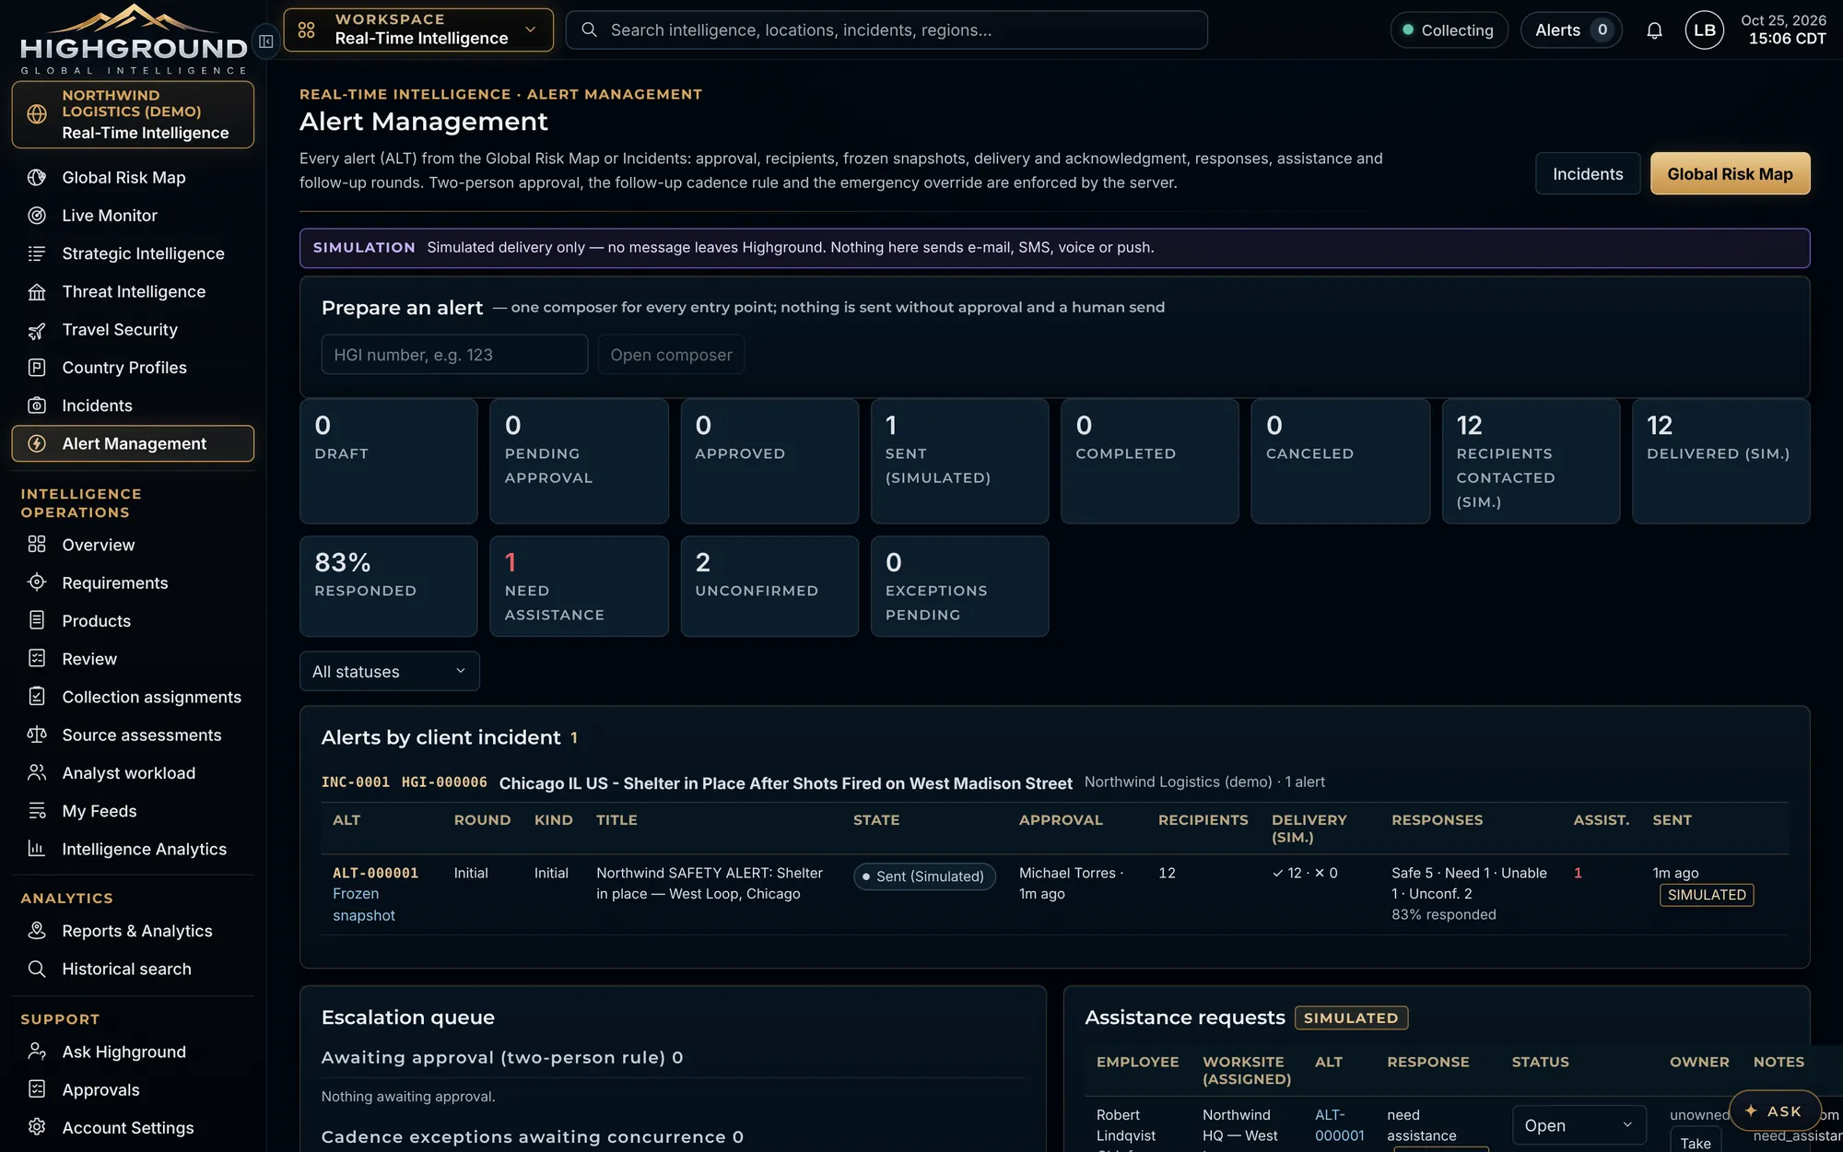The height and width of the screenshot is (1152, 1843).
Task: Open Country Profiles icon
Action: (x=37, y=368)
